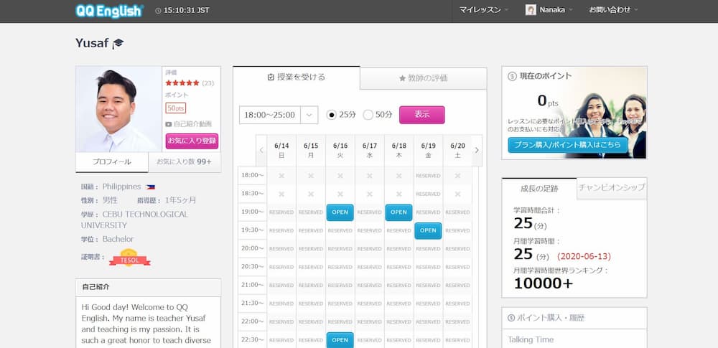
Task: Expand the マイレッスン menu
Action: [485, 10]
